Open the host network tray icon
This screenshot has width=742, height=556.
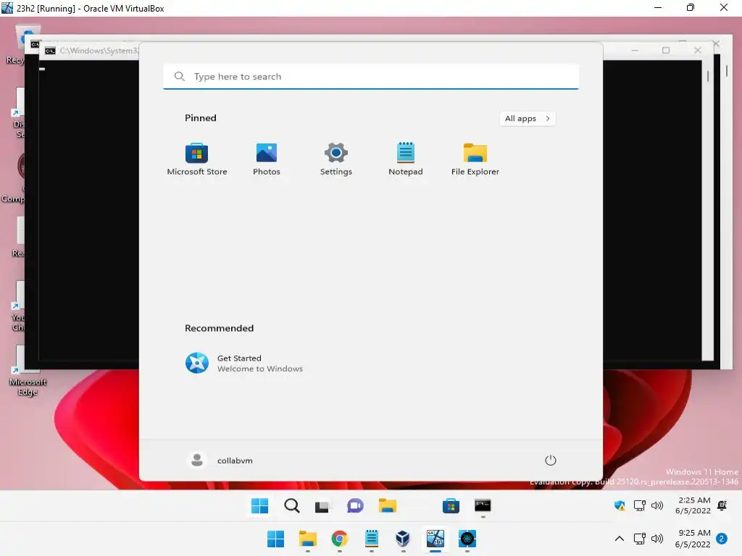[x=639, y=539]
